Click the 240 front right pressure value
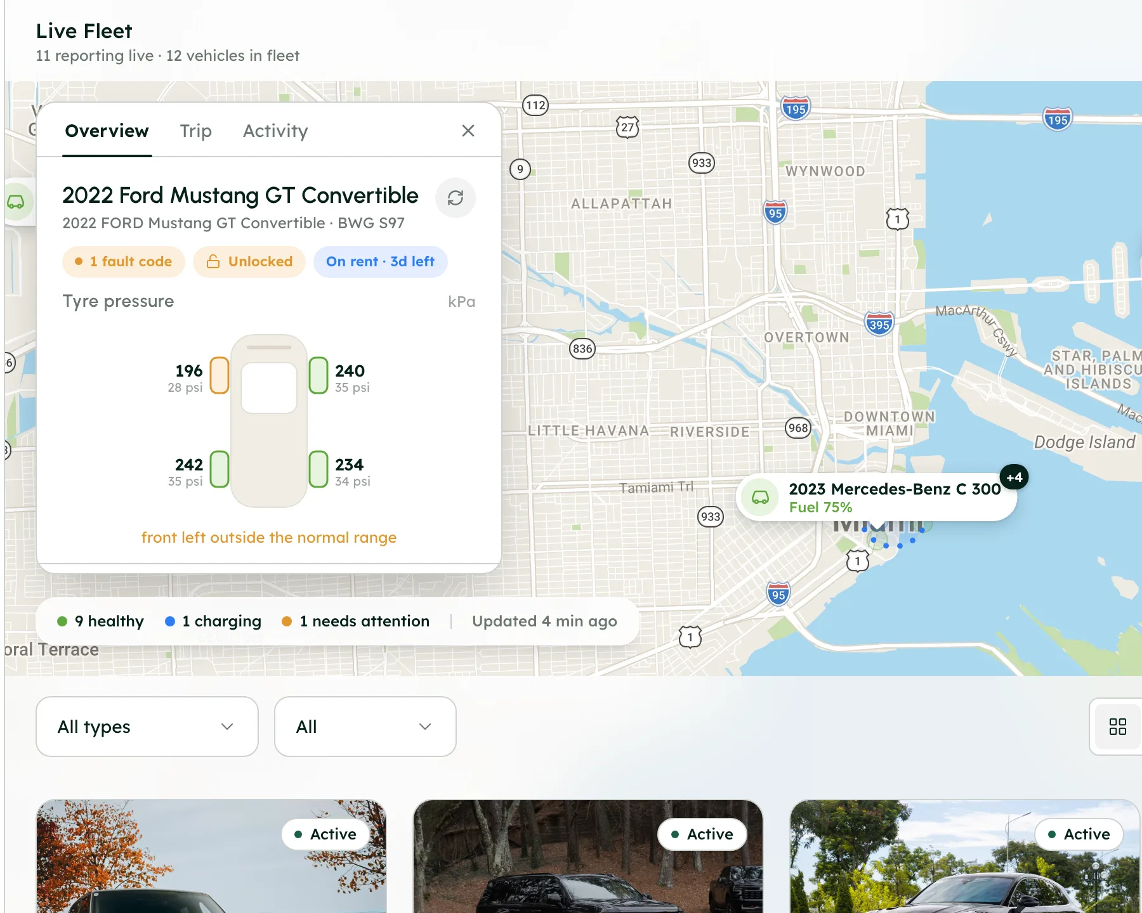The width and height of the screenshot is (1142, 913). 350,371
